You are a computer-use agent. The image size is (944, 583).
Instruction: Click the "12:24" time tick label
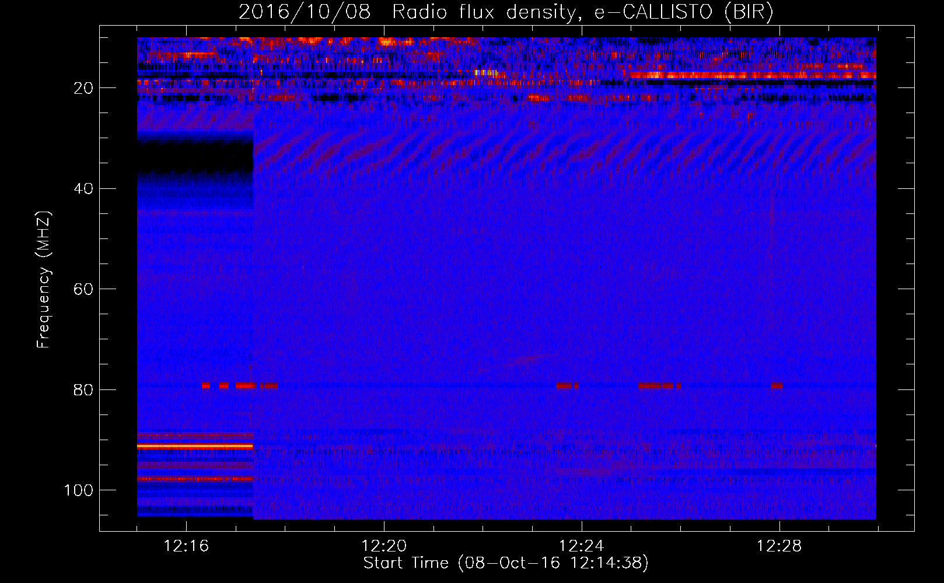(x=582, y=546)
